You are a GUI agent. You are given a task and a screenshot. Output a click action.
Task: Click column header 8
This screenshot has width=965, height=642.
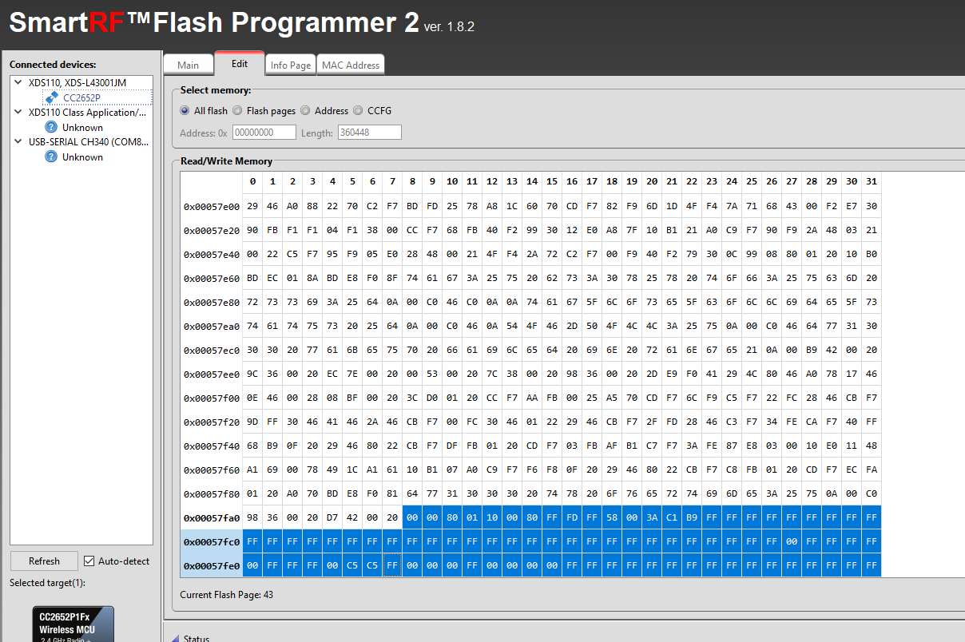[412, 182]
